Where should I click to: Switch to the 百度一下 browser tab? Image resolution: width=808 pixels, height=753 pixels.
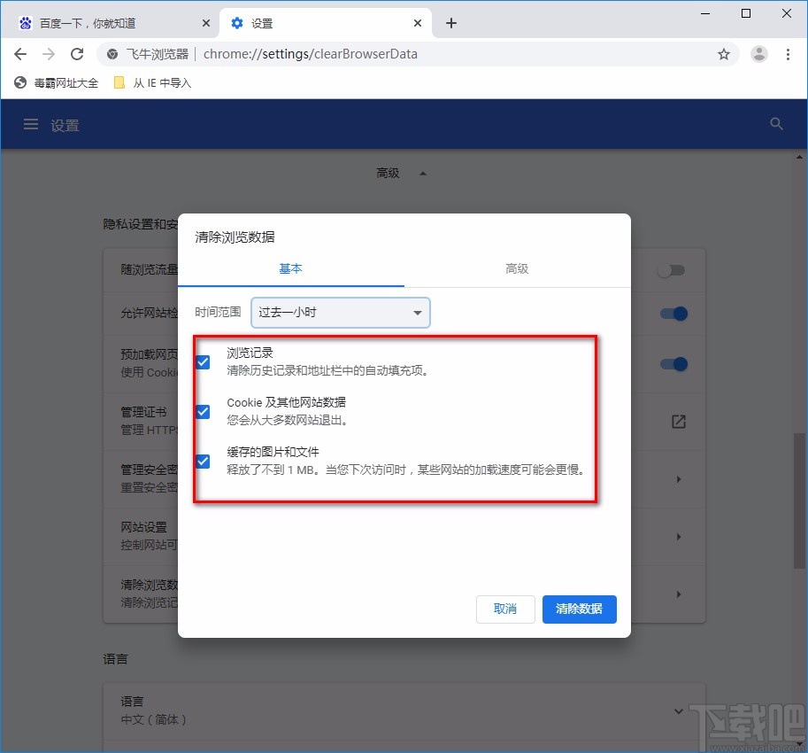(106, 23)
